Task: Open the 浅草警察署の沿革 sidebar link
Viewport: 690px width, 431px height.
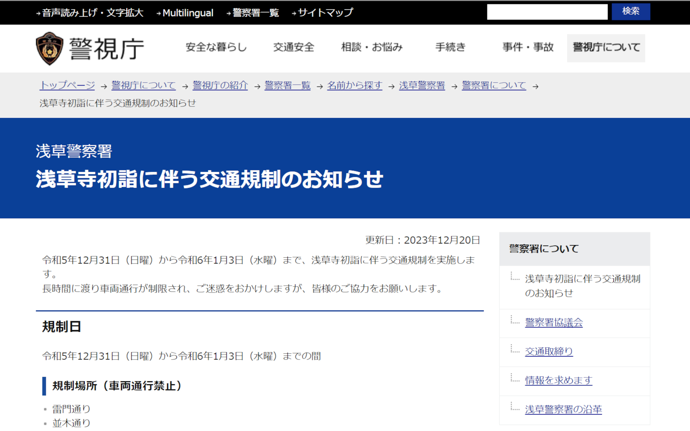Action: click(563, 409)
